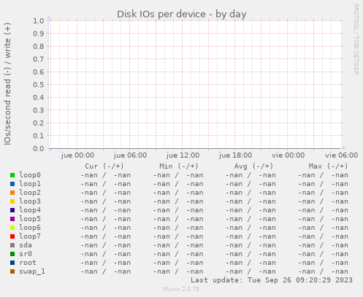This screenshot has width=363, height=297.
Task: Click the 'Max (-/+)' column header
Action: (x=328, y=166)
